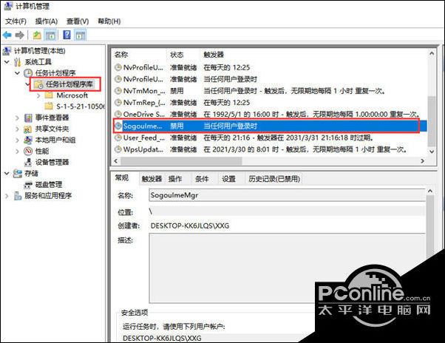The image size is (445, 343).
Task: Click the Back arrow toolbar icon
Action: click(x=7, y=35)
